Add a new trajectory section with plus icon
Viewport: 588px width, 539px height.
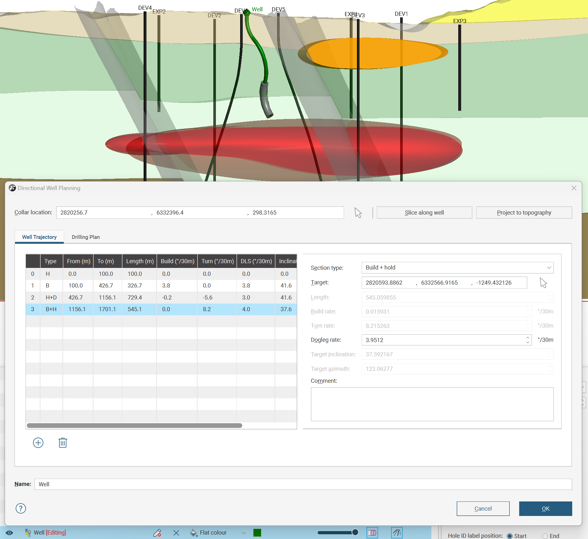click(x=38, y=443)
